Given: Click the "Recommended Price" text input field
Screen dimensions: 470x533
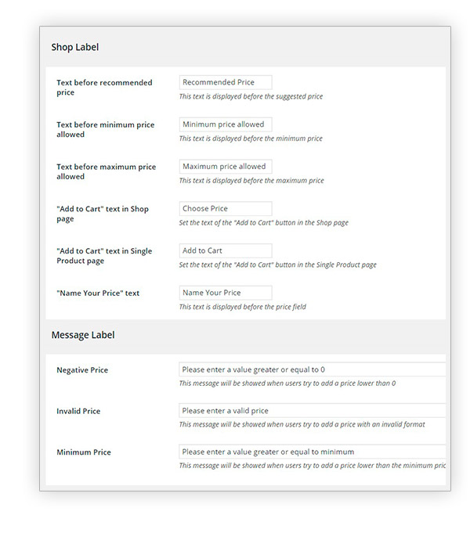Looking at the screenshot, I should coord(226,82).
